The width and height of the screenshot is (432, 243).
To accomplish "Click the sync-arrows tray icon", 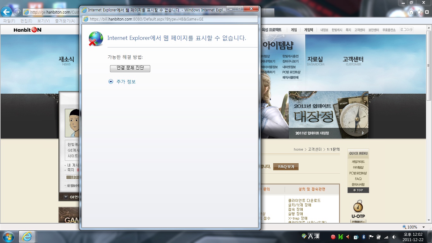I will (356, 237).
